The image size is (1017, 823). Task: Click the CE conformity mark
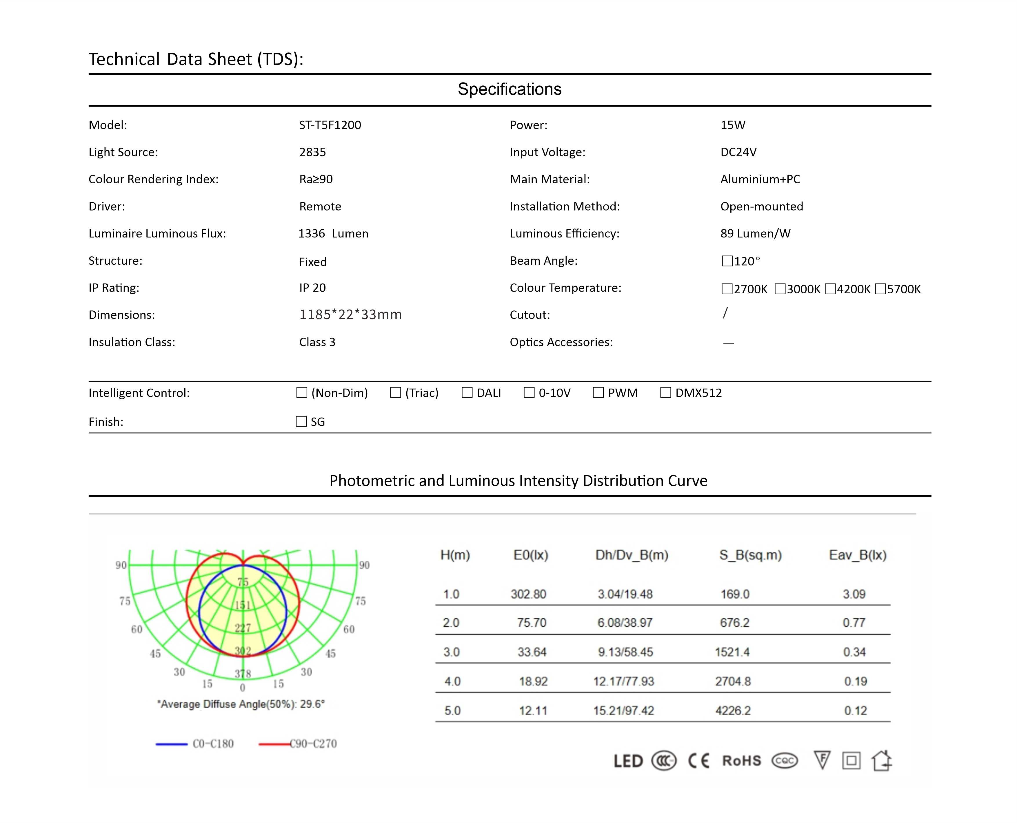[698, 761]
